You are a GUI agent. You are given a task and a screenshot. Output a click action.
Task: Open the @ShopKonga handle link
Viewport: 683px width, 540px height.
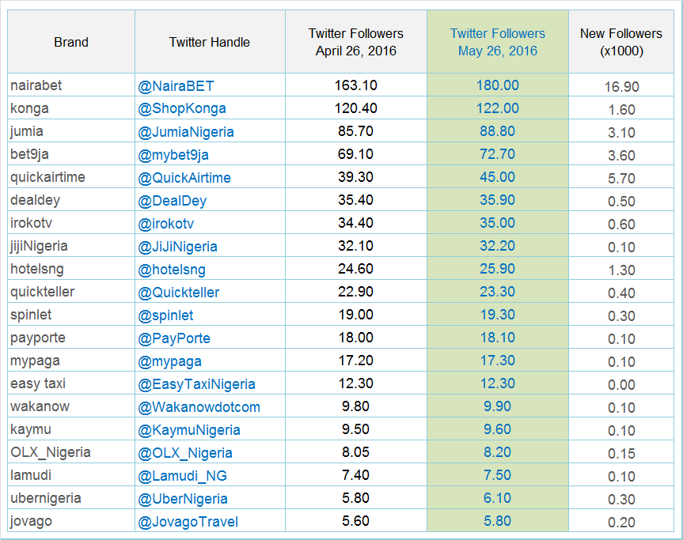[x=182, y=109]
